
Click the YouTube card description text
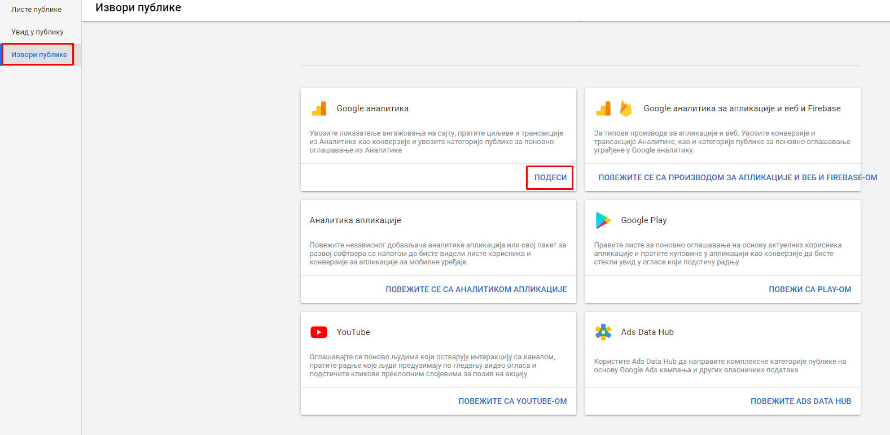[432, 366]
